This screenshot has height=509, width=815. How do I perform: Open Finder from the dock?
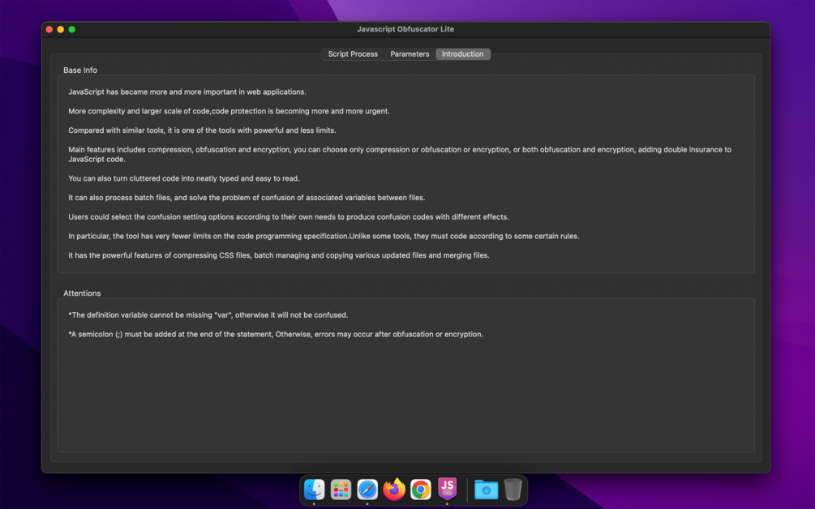tap(315, 490)
